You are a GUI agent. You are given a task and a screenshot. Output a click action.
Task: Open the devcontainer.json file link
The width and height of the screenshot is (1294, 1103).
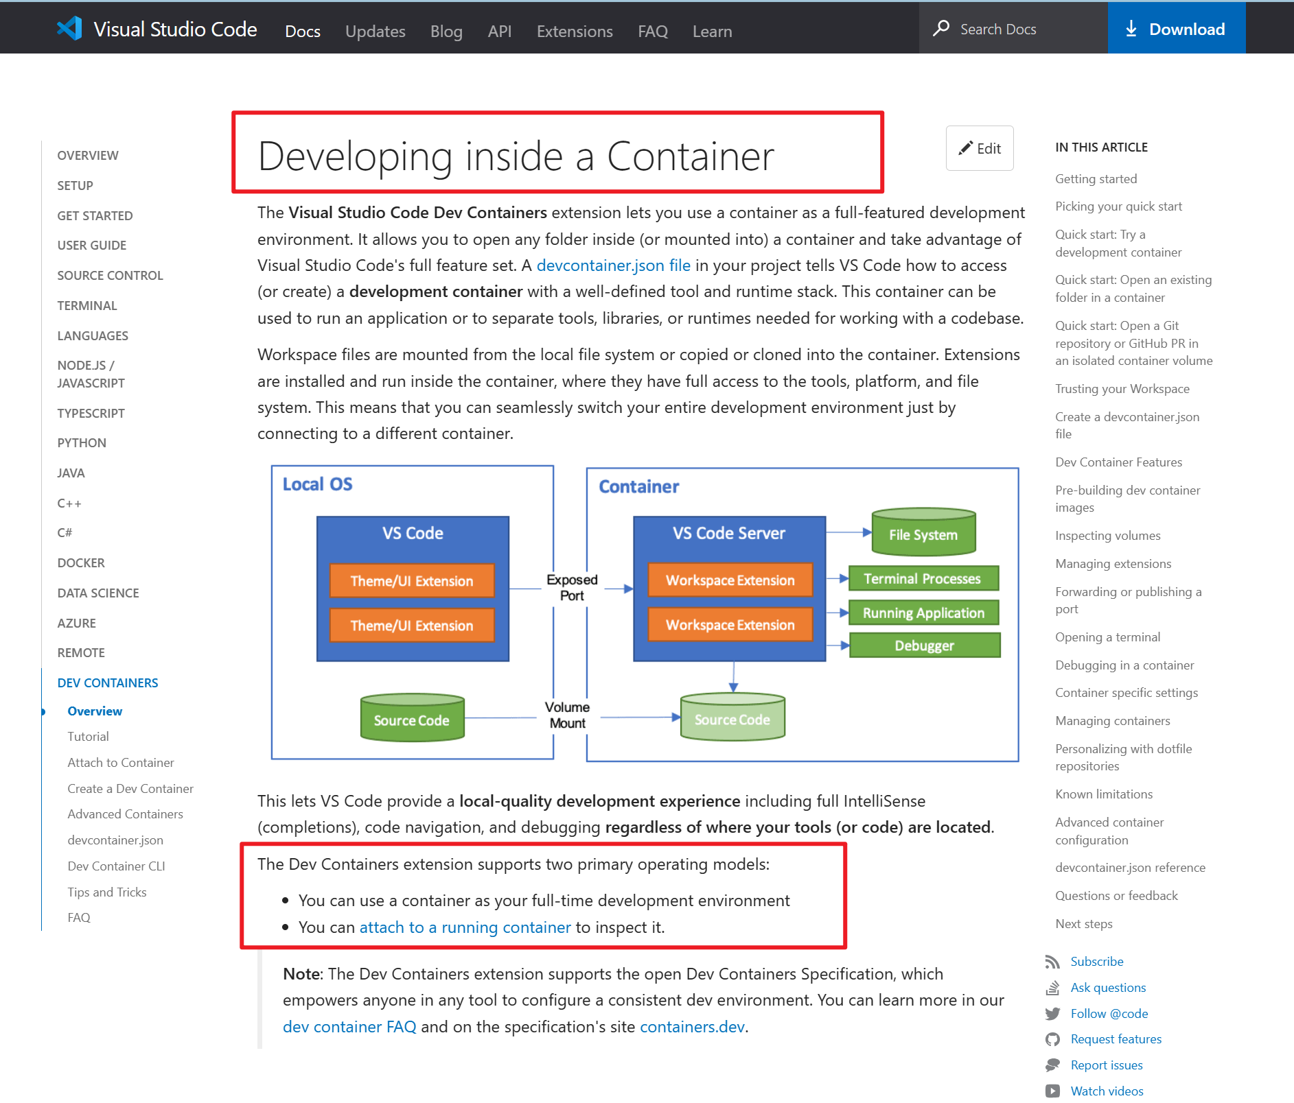coord(613,265)
